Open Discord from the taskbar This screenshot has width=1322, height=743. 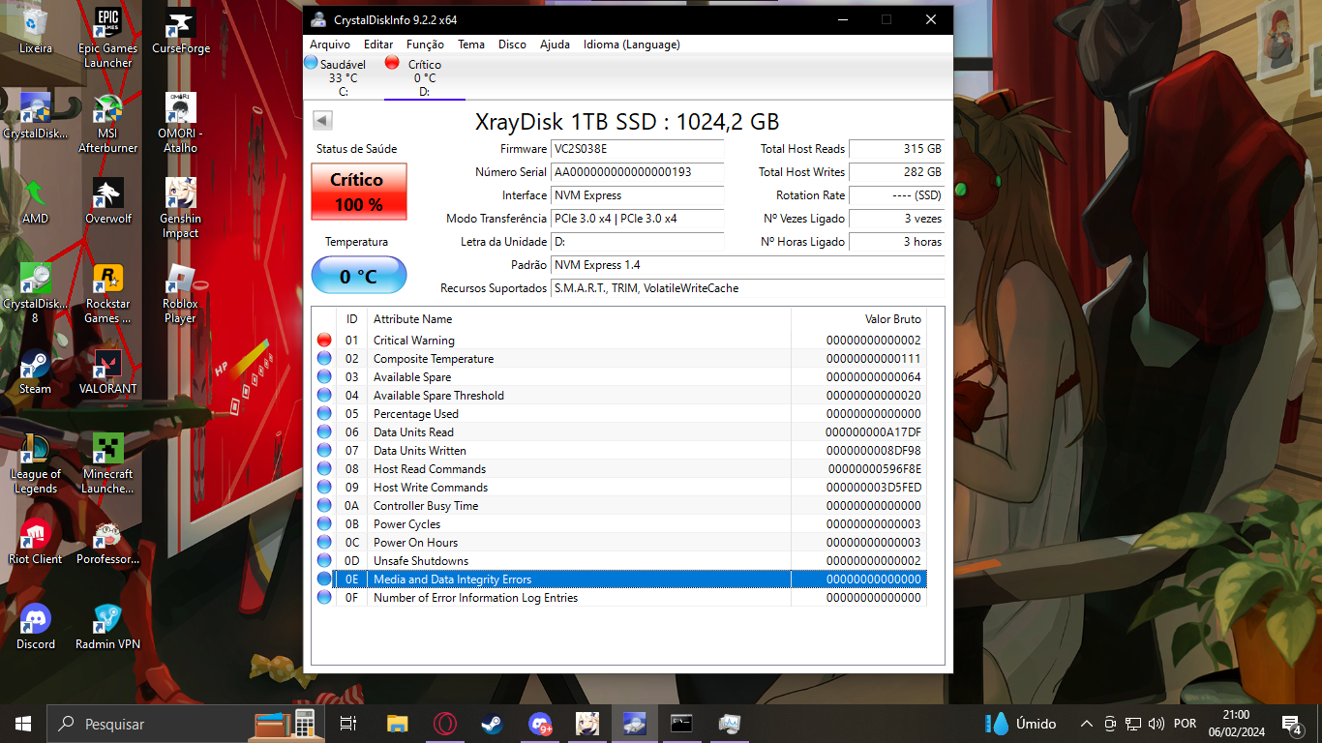tap(540, 724)
